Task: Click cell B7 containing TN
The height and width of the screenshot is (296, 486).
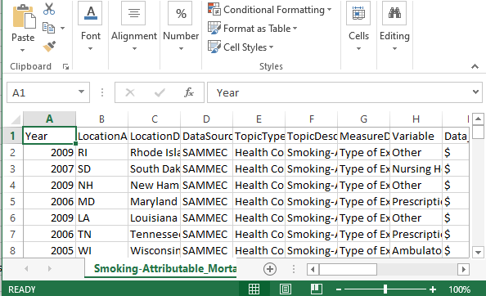Action: [x=102, y=235]
